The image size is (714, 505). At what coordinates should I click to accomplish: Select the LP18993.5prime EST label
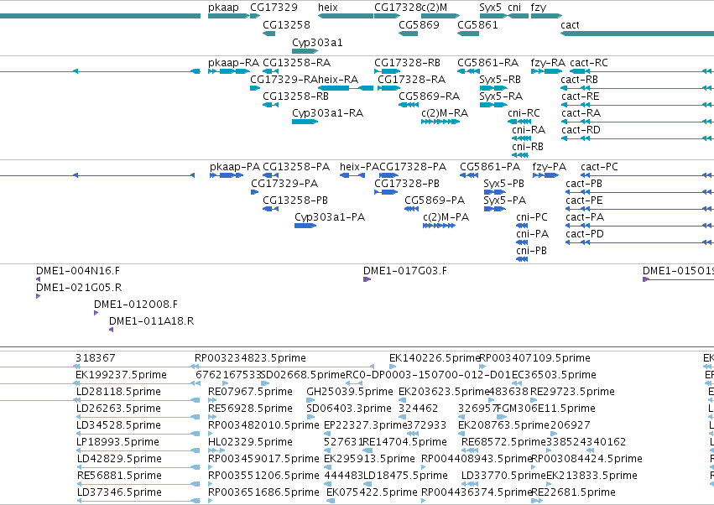(117, 442)
